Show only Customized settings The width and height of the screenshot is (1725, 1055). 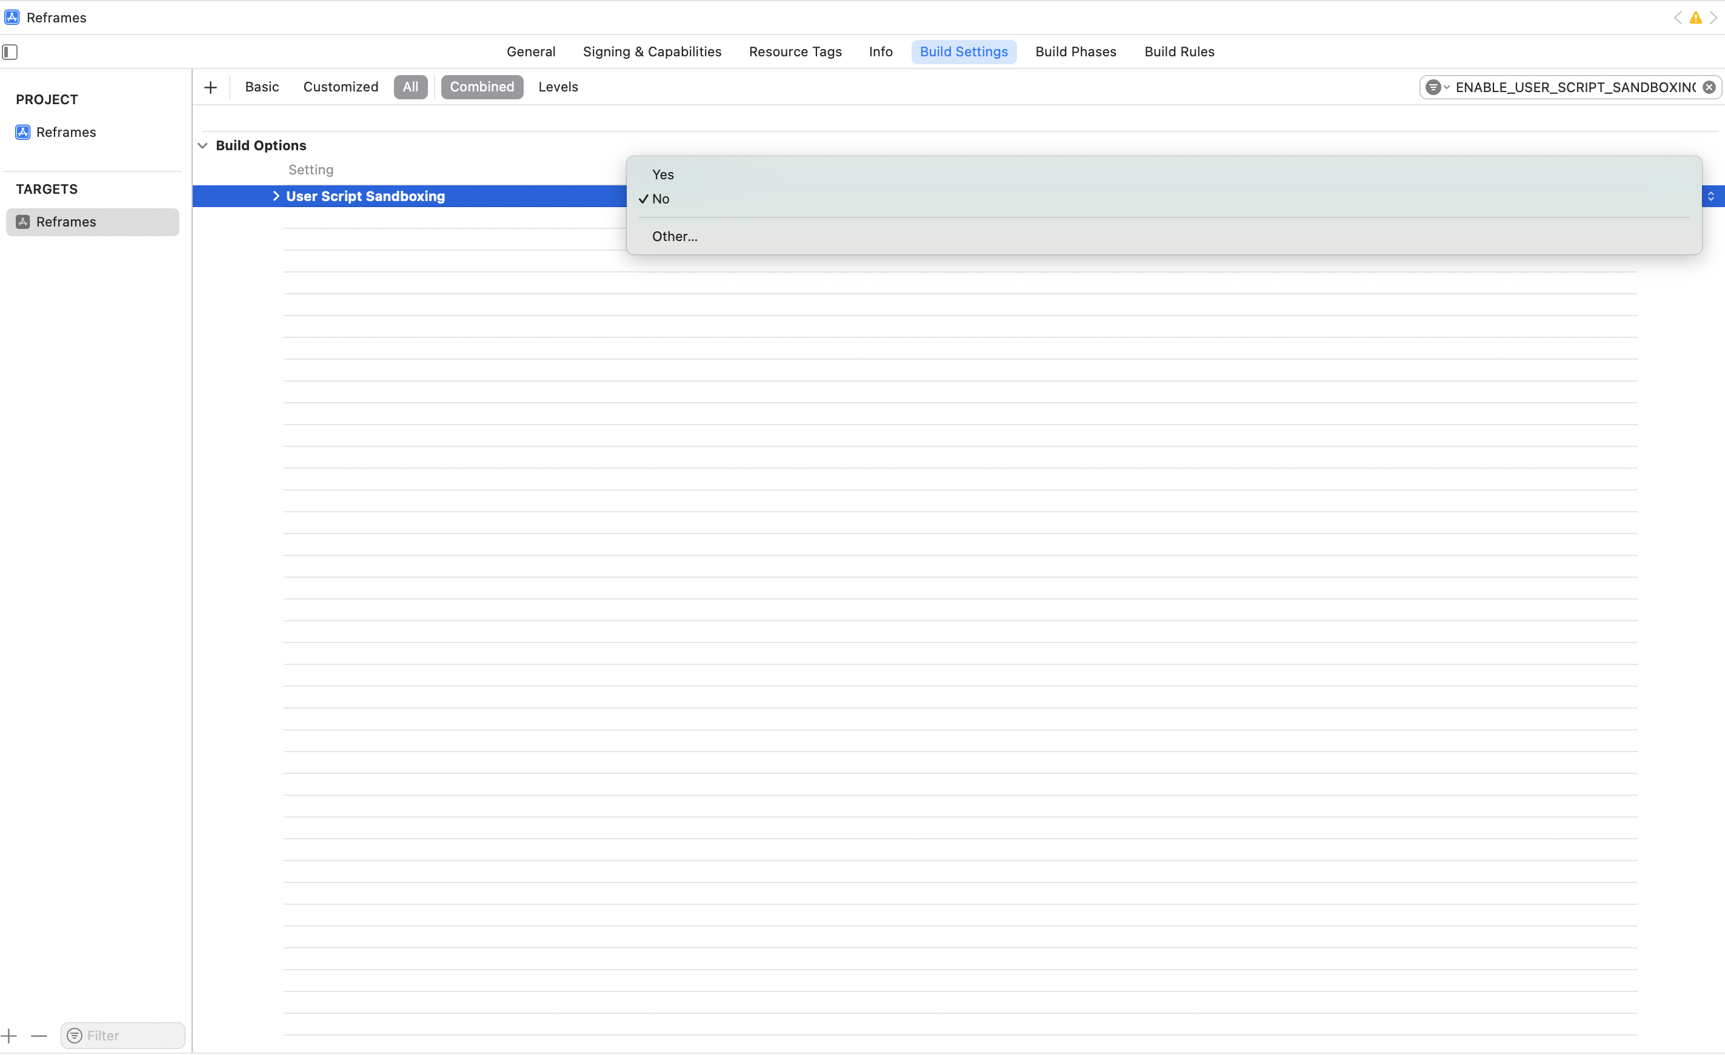click(340, 87)
